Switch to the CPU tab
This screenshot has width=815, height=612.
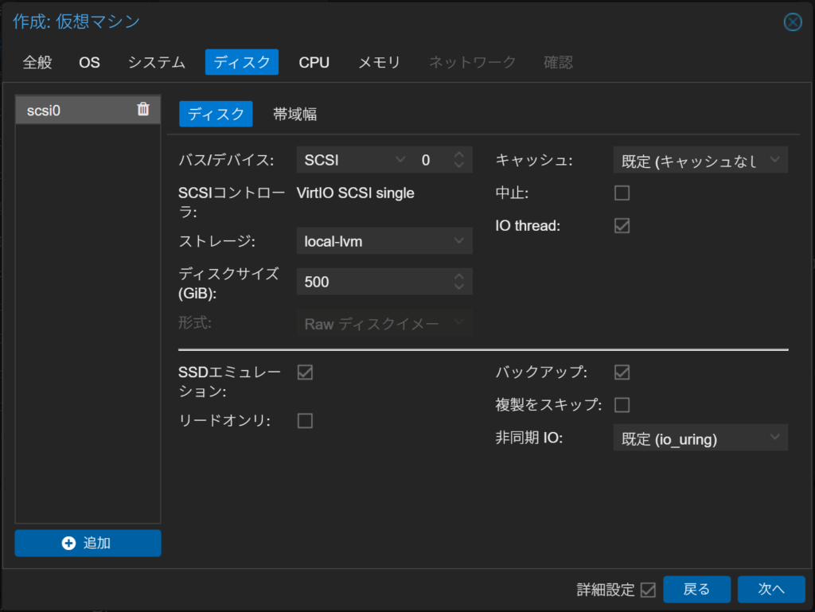point(314,62)
